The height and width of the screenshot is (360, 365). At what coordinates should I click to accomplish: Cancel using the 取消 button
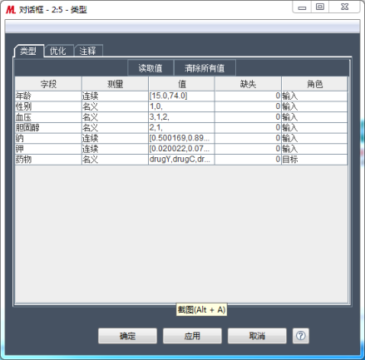[x=257, y=336]
